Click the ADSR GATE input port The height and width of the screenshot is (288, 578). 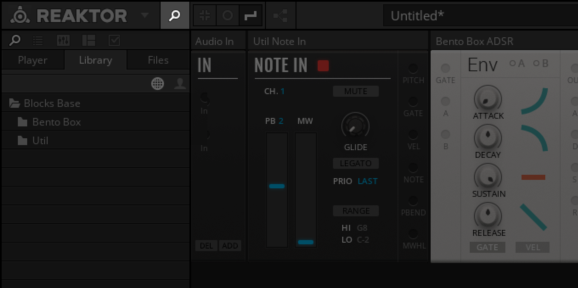(445, 68)
